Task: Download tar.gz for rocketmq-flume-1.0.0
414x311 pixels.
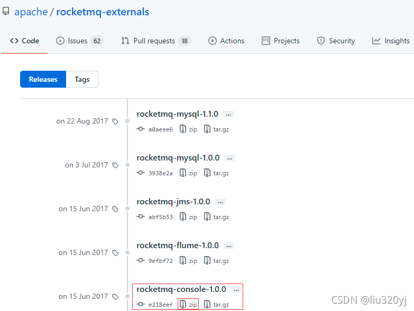Action: [x=216, y=260]
